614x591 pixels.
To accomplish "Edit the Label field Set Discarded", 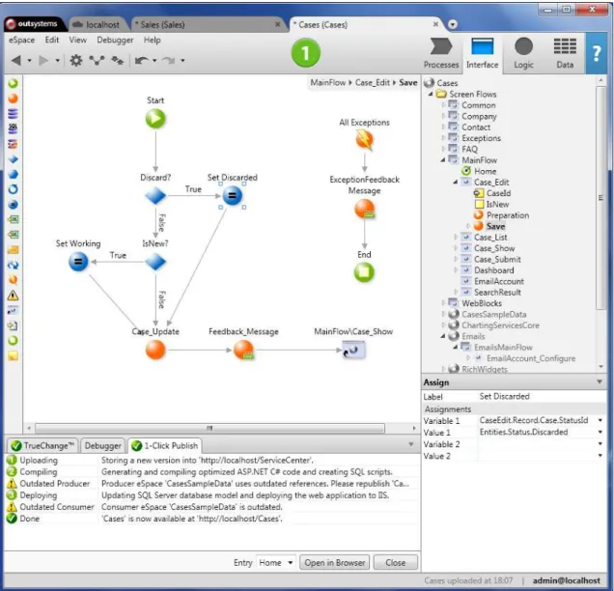I will click(541, 396).
